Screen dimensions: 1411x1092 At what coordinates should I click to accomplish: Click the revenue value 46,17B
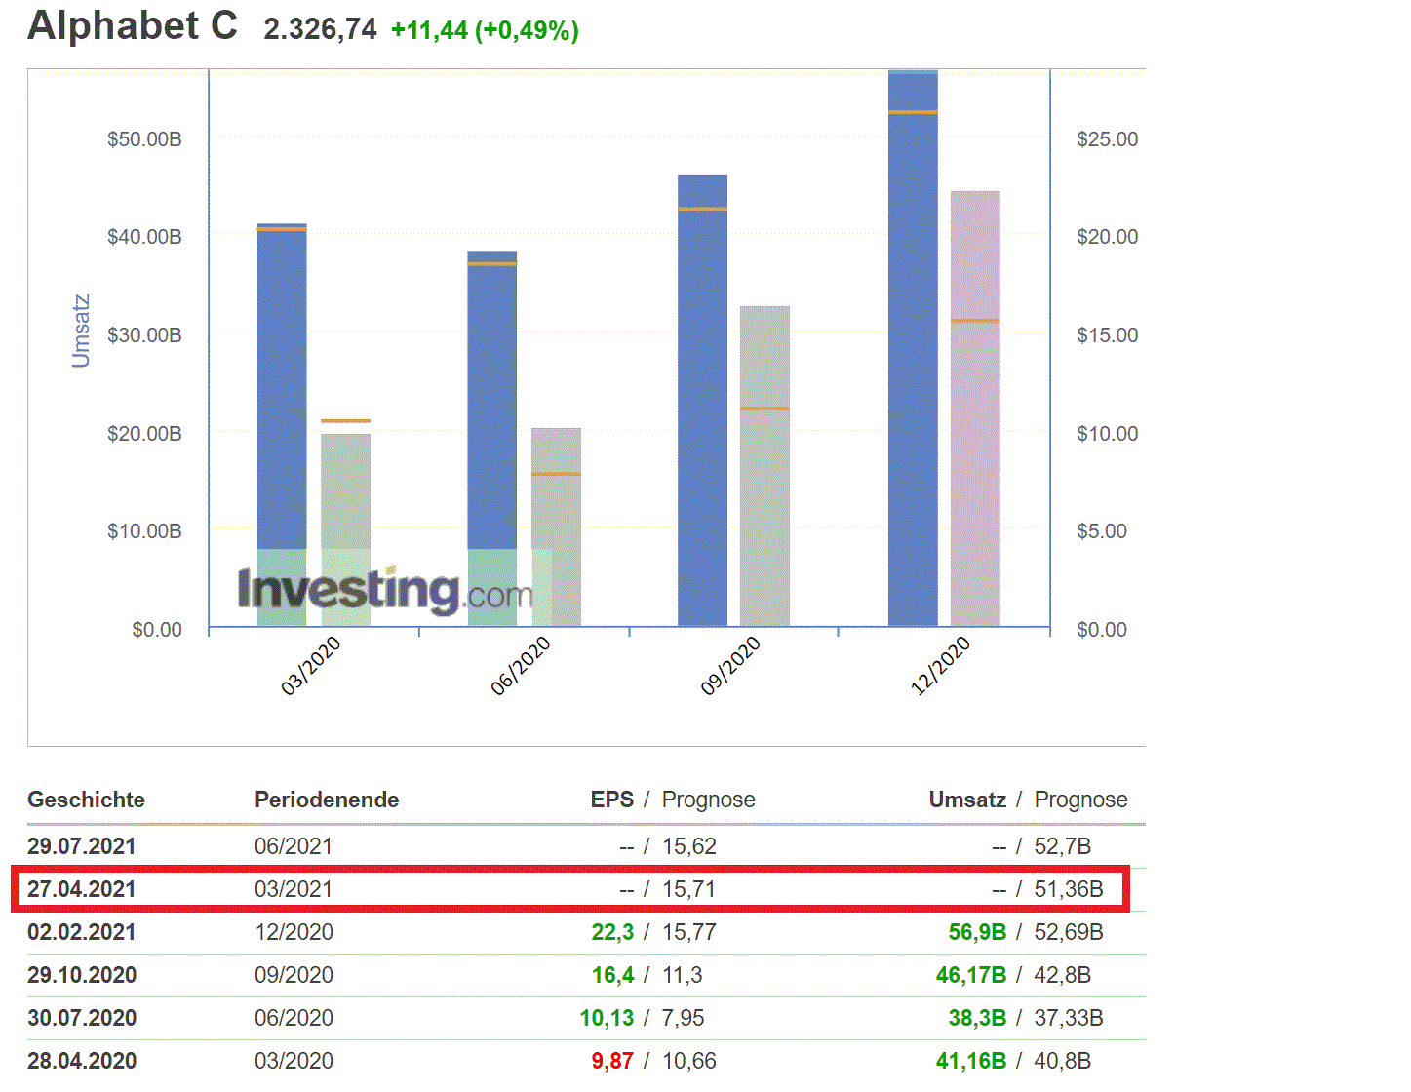(x=971, y=975)
